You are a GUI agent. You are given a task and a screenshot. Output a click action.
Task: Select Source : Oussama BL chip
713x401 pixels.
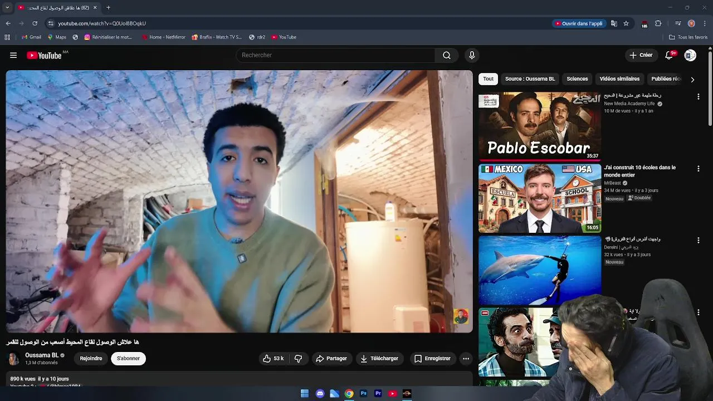click(x=530, y=79)
